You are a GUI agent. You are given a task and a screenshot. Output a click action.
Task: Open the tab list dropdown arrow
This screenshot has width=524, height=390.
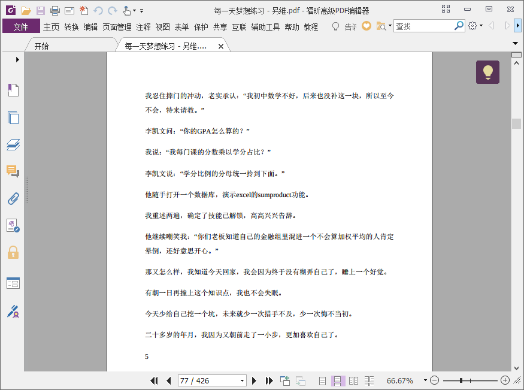click(x=515, y=44)
